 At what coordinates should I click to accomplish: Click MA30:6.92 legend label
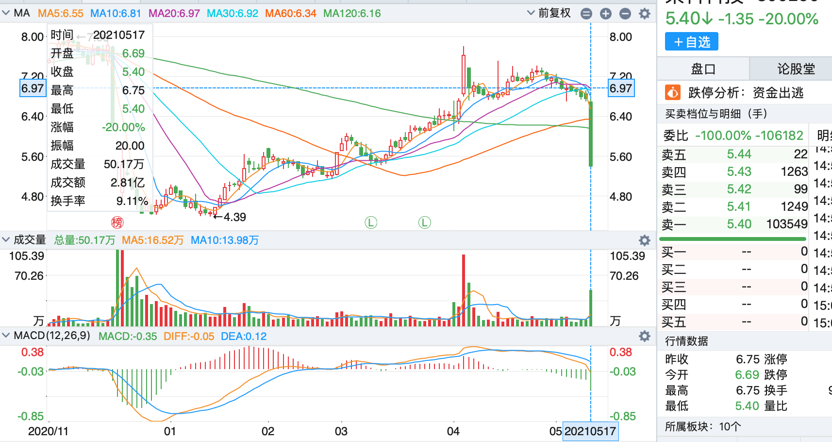(x=233, y=14)
